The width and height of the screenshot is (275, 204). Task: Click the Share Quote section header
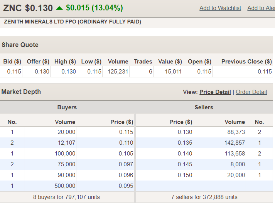[x=20, y=45]
